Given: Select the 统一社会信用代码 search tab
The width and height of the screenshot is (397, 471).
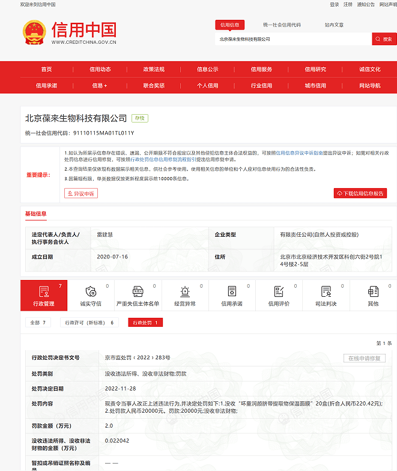Looking at the screenshot, I should coord(282,25).
